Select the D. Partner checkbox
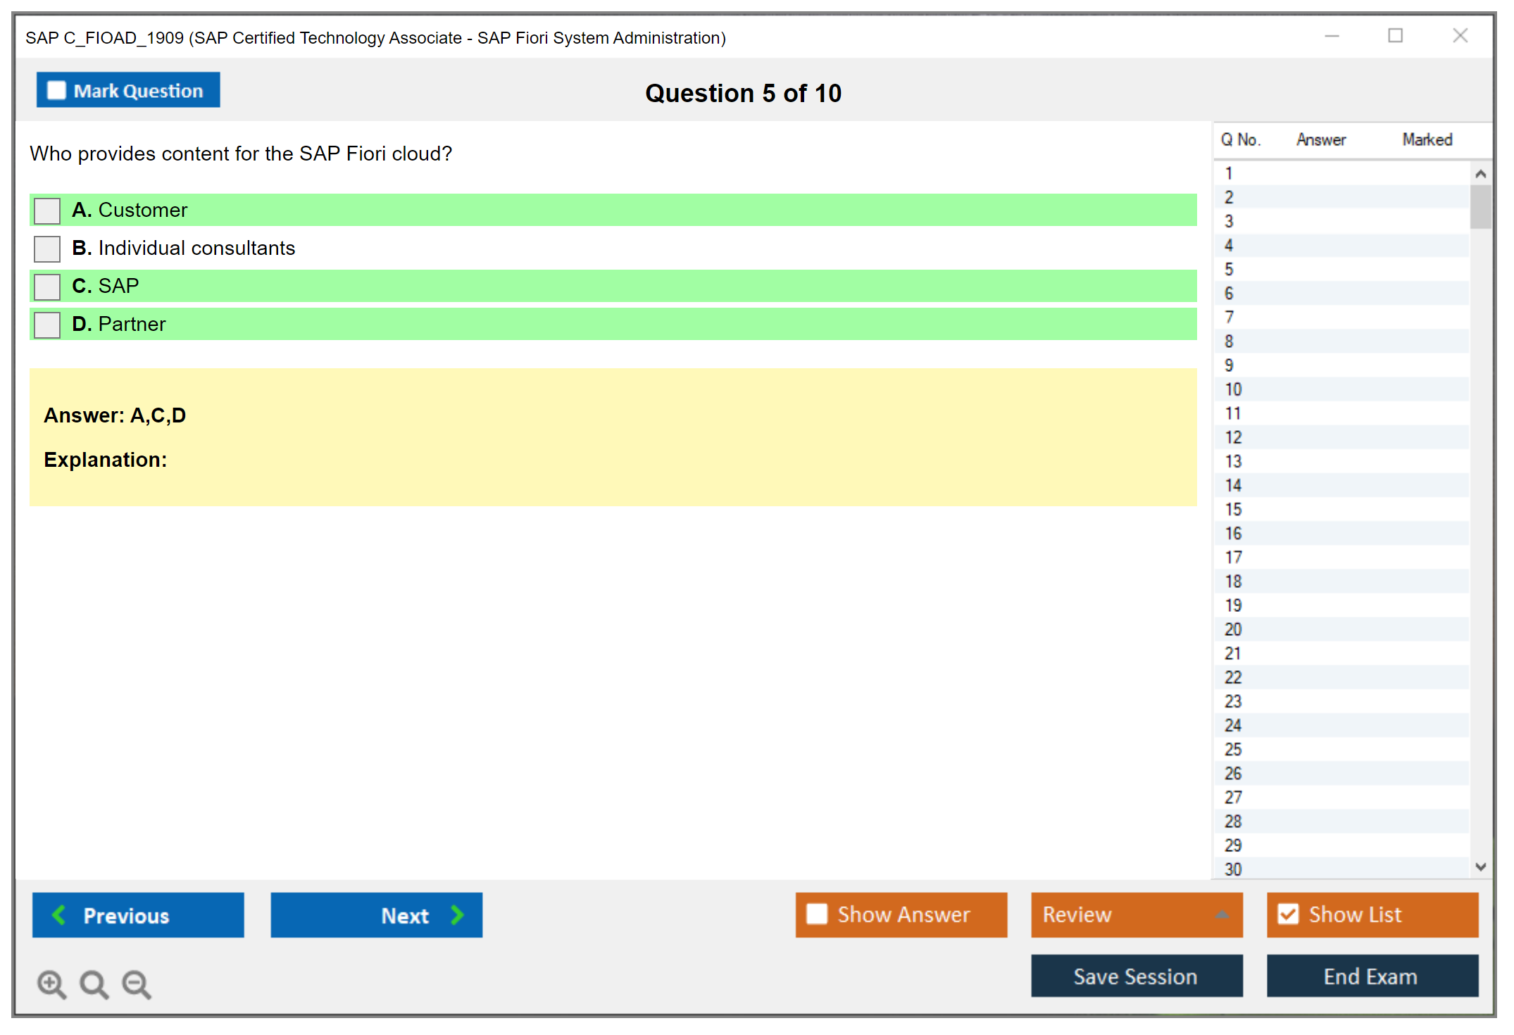 pos(47,325)
